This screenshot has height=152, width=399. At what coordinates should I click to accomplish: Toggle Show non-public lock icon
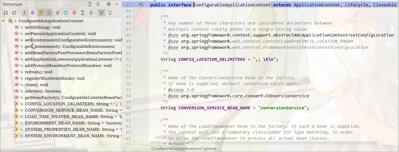[49, 13]
